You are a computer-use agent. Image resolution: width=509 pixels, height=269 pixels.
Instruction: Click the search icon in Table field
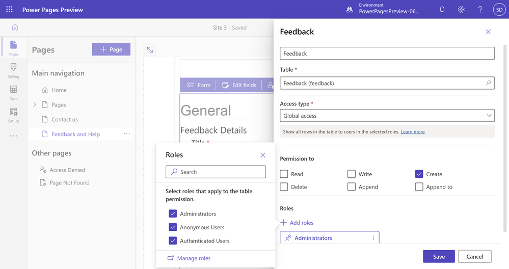(x=488, y=83)
